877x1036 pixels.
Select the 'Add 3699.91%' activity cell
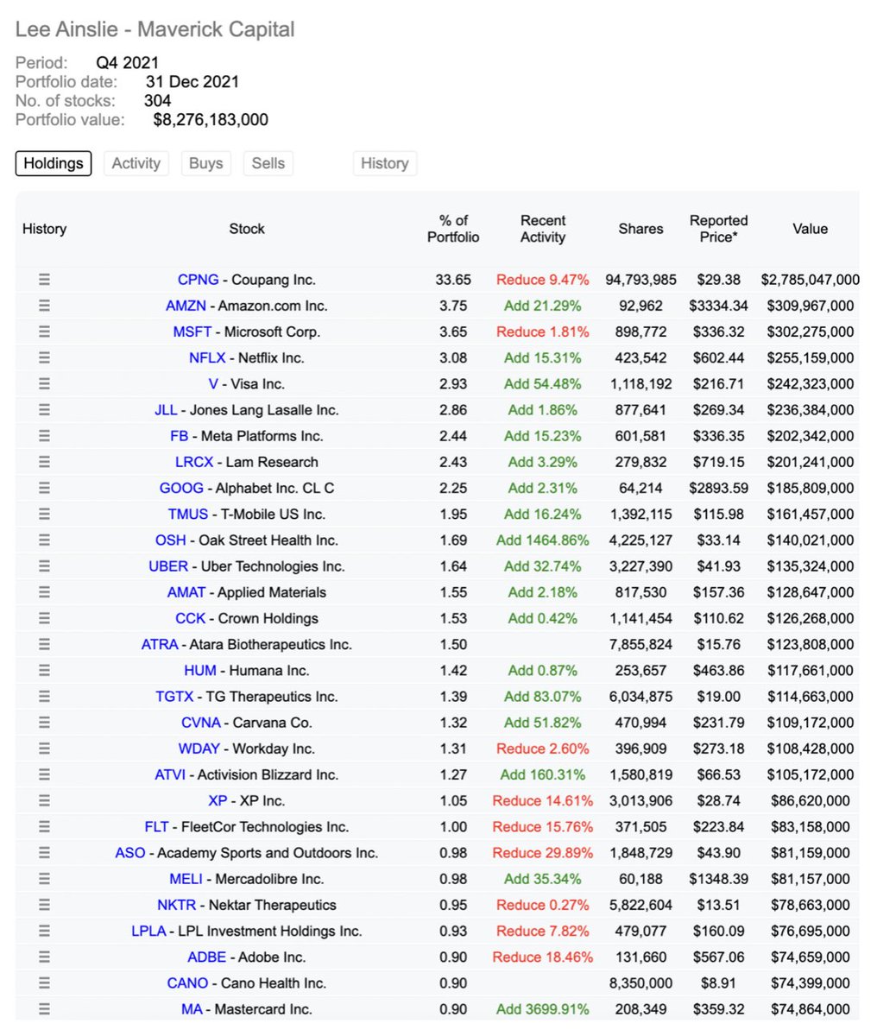pyautogui.click(x=543, y=1008)
